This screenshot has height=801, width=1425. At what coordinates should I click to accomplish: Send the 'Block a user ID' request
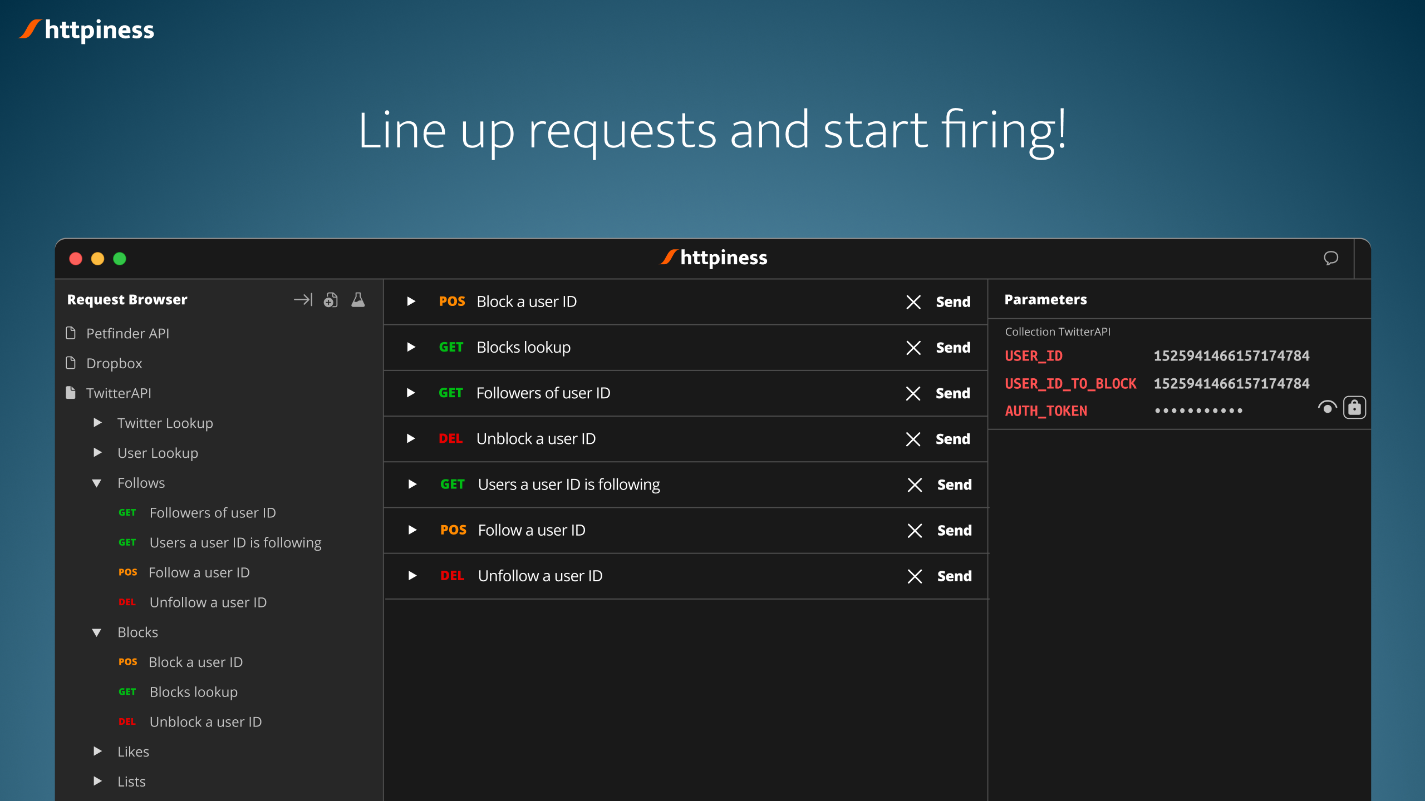coord(953,302)
